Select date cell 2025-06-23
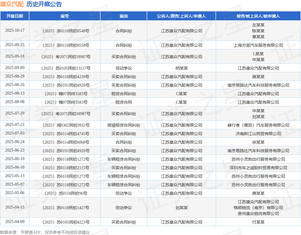The height and width of the screenshot is (235, 301). pyautogui.click(x=15, y=150)
